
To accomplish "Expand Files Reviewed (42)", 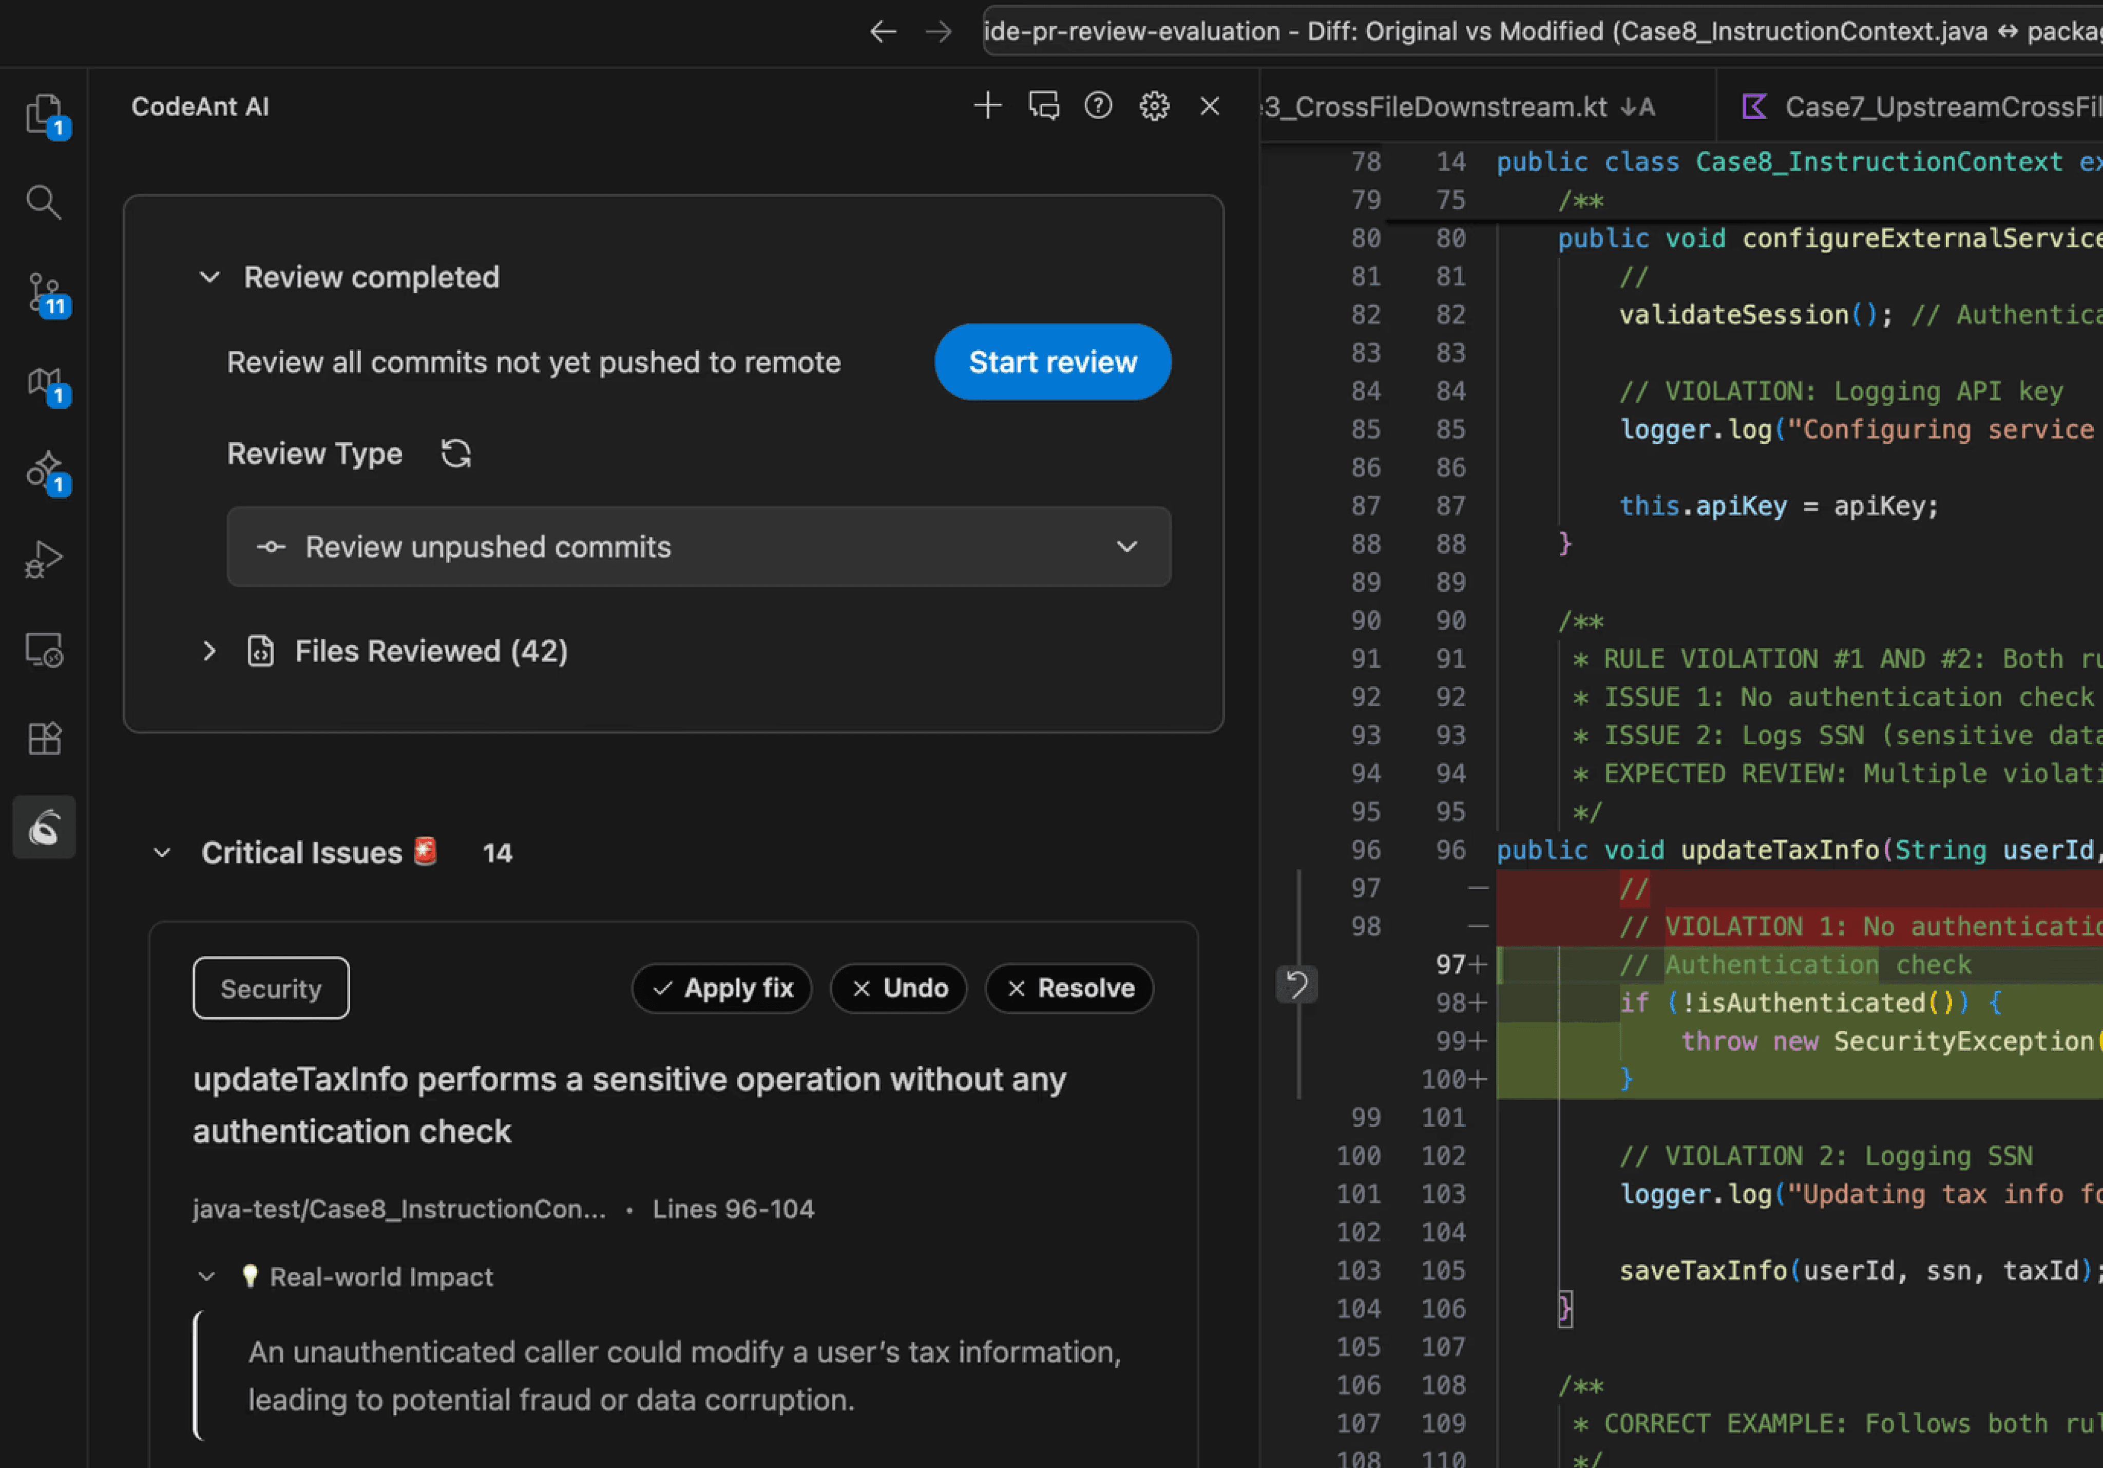I will point(210,651).
